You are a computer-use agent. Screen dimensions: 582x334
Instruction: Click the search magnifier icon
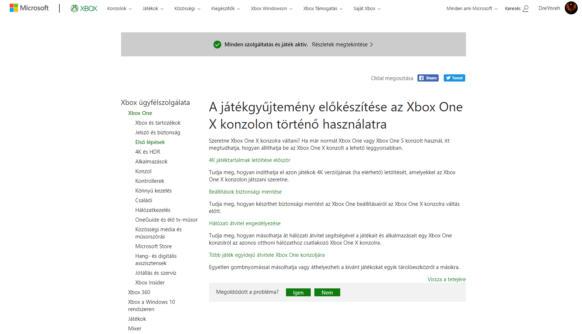click(526, 8)
